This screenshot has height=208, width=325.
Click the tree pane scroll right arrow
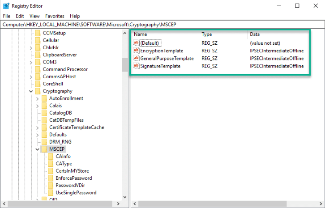point(118,204)
